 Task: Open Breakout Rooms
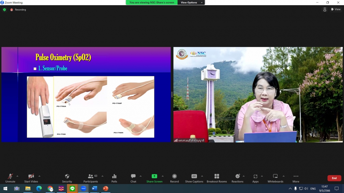pyautogui.click(x=217, y=178)
